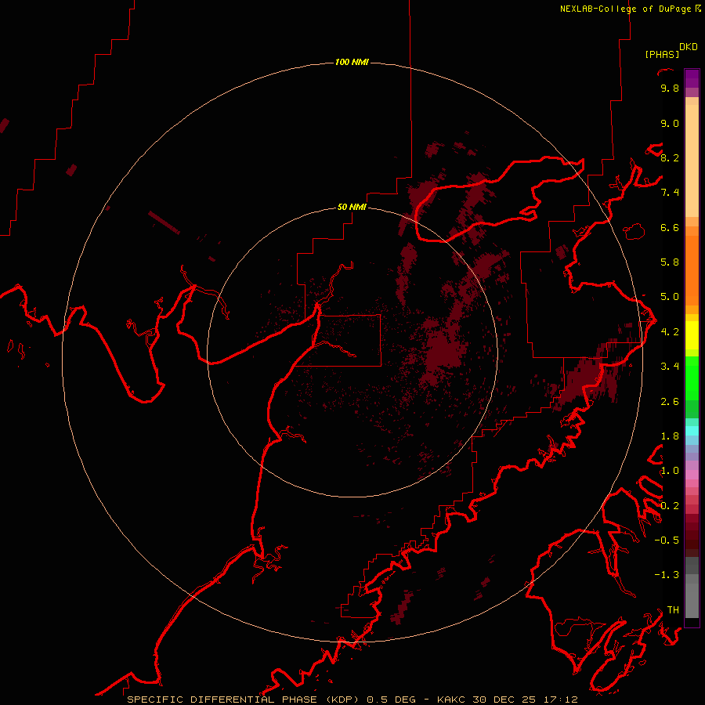Click the 4.2 color scale value
The image size is (705, 705).
pos(670,331)
